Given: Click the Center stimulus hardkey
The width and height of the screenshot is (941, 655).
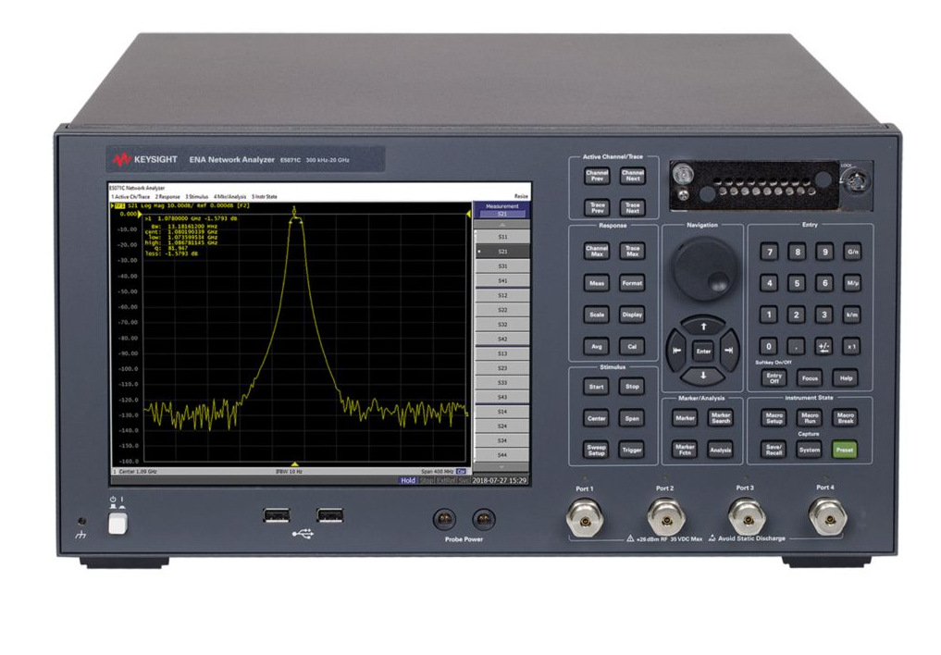Looking at the screenshot, I should click(x=597, y=418).
